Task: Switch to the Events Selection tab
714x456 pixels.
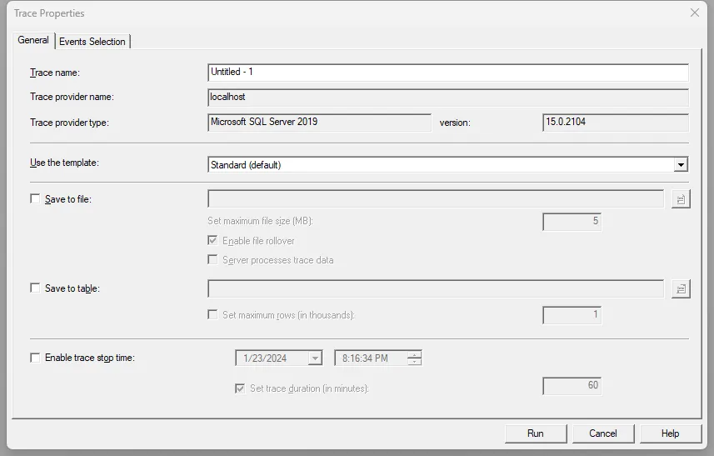Action: [x=92, y=42]
